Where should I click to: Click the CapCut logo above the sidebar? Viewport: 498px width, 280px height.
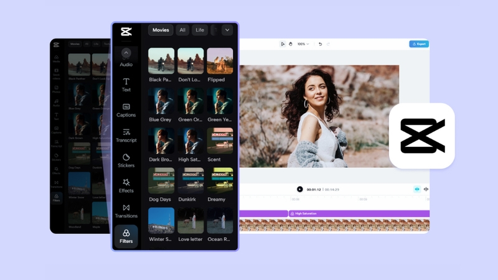pos(126,32)
